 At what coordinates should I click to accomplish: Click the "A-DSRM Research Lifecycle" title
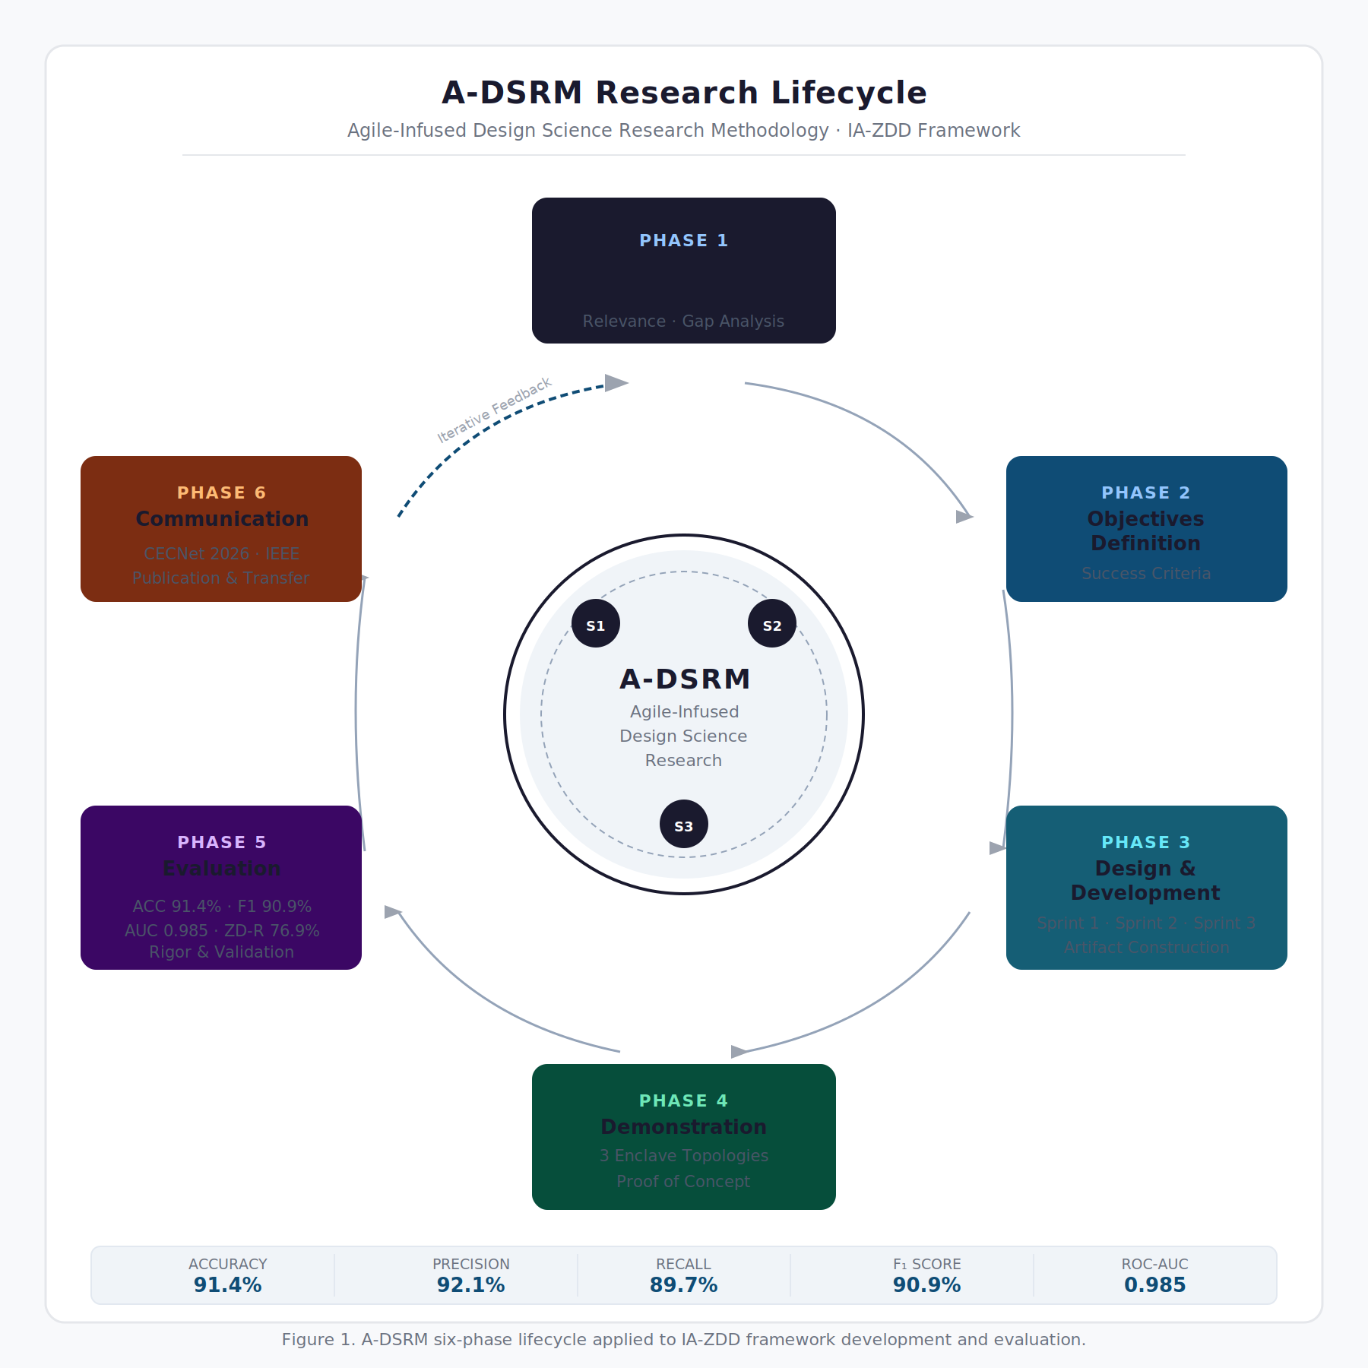[x=684, y=93]
